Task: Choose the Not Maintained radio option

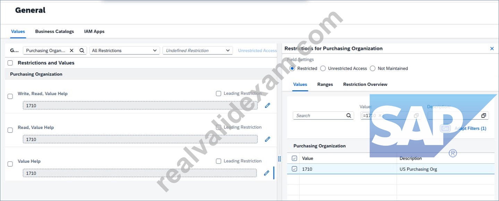Action: (x=373, y=68)
